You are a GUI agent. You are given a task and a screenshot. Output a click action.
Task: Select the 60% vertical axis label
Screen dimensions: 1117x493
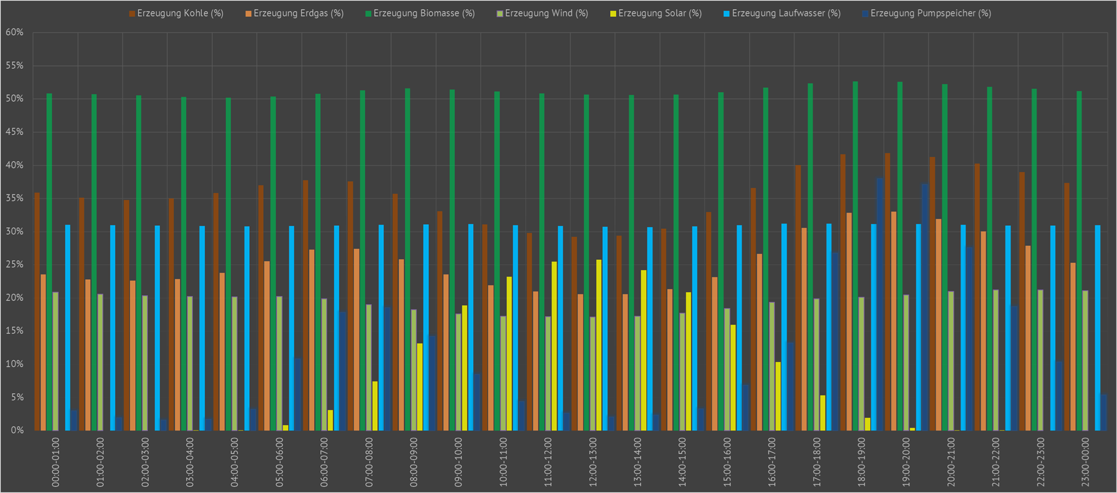point(15,33)
